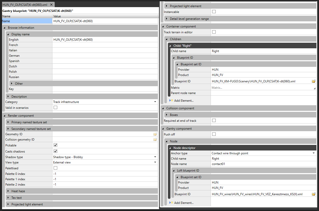Collapse the Render component section

(x=5, y=116)
